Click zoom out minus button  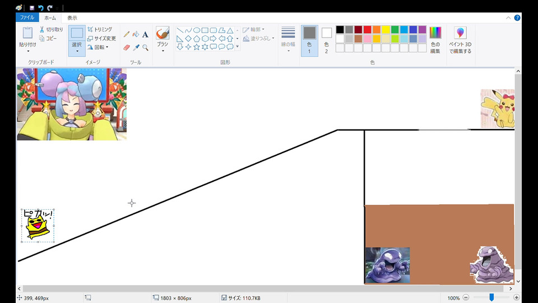(466, 297)
